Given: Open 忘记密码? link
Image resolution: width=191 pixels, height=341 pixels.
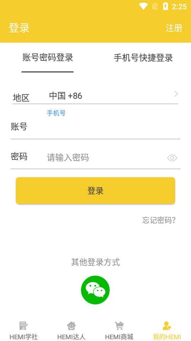Looking at the screenshot, I should [159, 220].
